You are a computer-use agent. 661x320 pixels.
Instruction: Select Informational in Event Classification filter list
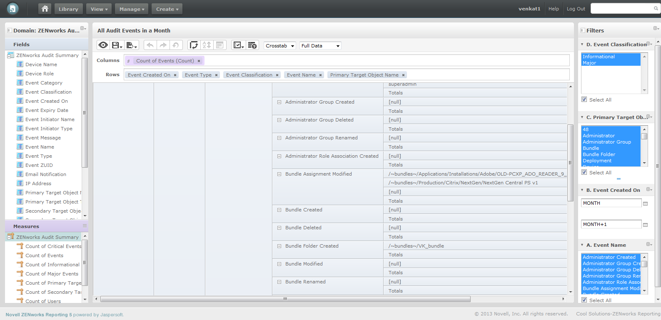(611, 57)
